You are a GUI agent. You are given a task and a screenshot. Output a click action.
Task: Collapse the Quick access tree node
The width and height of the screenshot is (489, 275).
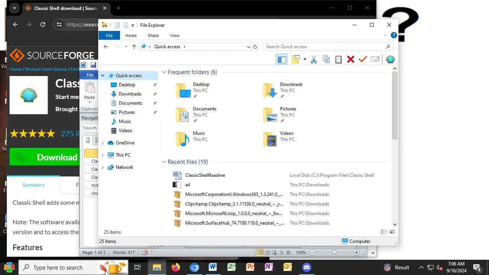(102, 76)
